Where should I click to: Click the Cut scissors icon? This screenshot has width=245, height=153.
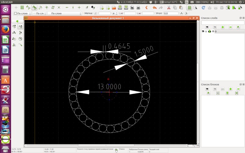[x=169, y=7]
